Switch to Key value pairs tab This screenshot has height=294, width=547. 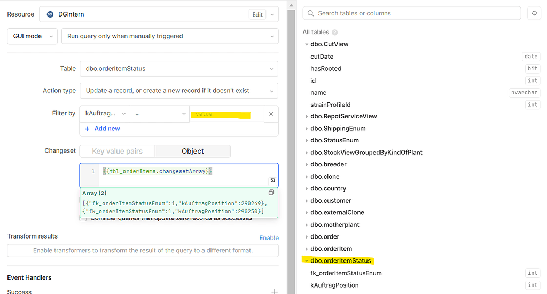point(117,151)
